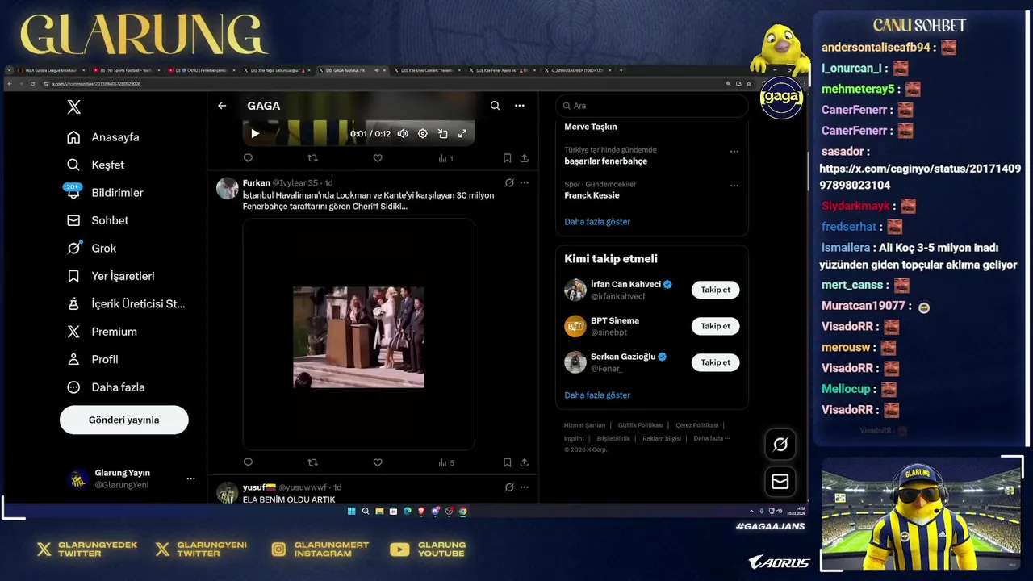Open Keşfet in the sidebar

tap(96, 165)
